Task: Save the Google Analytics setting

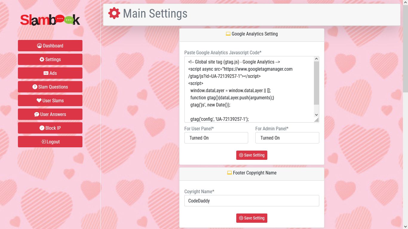Action: coord(252,155)
